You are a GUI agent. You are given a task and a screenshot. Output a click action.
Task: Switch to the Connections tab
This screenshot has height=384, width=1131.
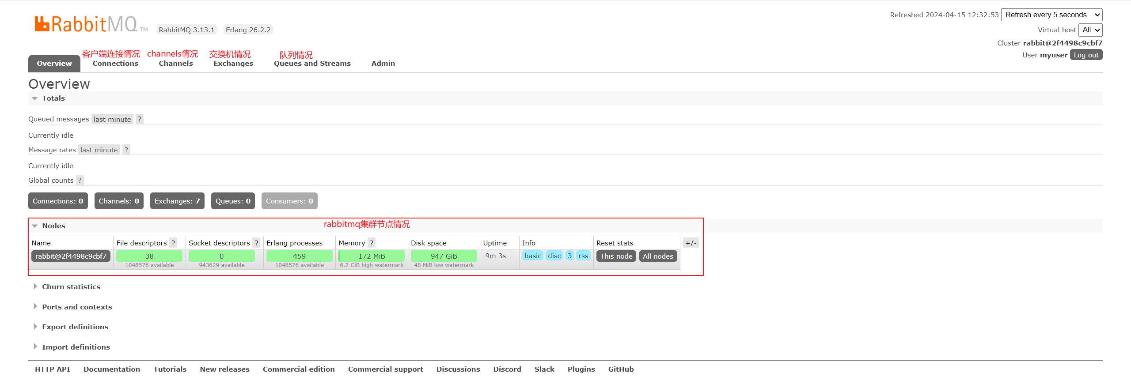pyautogui.click(x=115, y=64)
